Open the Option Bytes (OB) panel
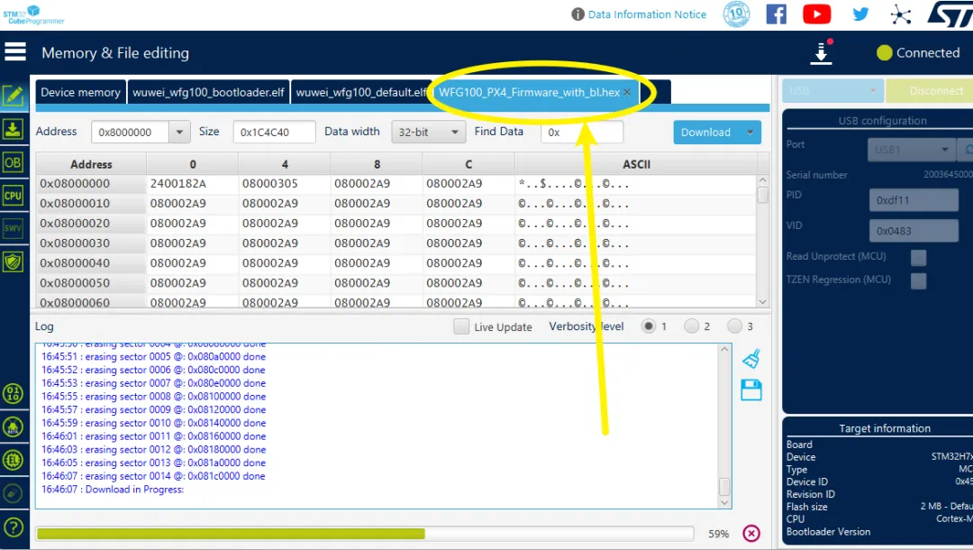Screen dimensions: 973x550 click(x=13, y=162)
